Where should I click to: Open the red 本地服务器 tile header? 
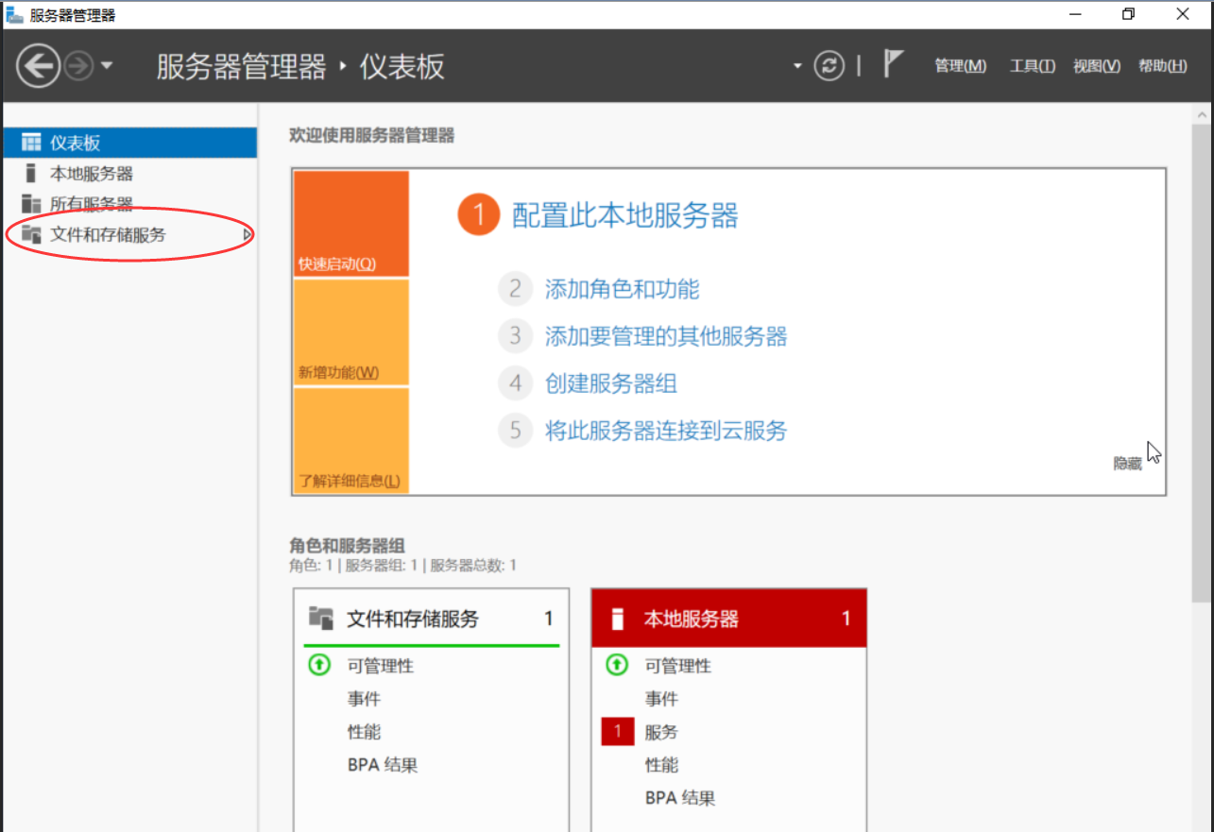point(728,619)
